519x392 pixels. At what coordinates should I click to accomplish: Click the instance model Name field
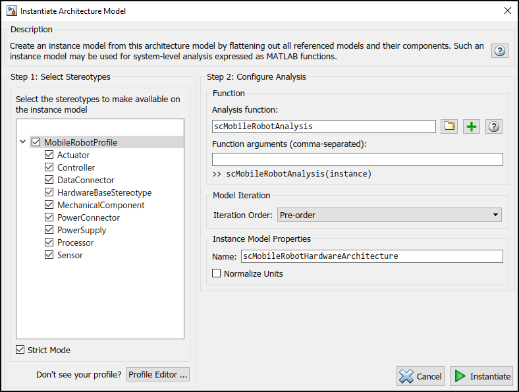371,256
